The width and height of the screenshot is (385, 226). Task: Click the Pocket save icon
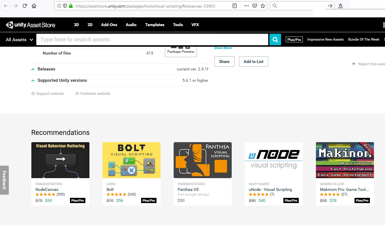(x=255, y=6)
